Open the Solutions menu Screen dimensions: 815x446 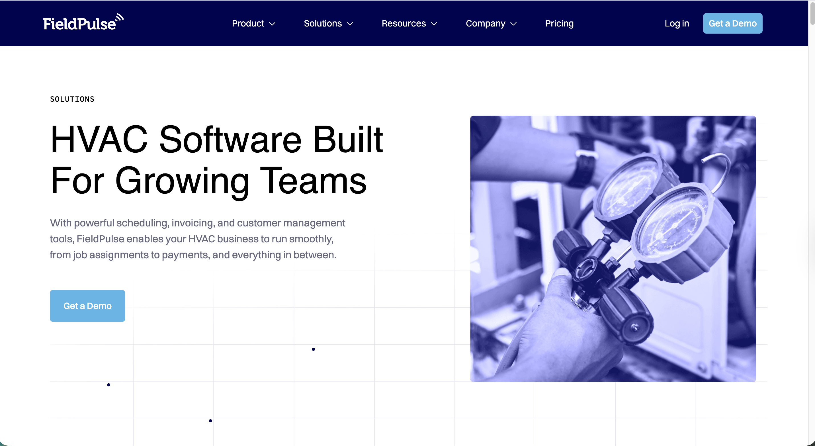coord(322,23)
